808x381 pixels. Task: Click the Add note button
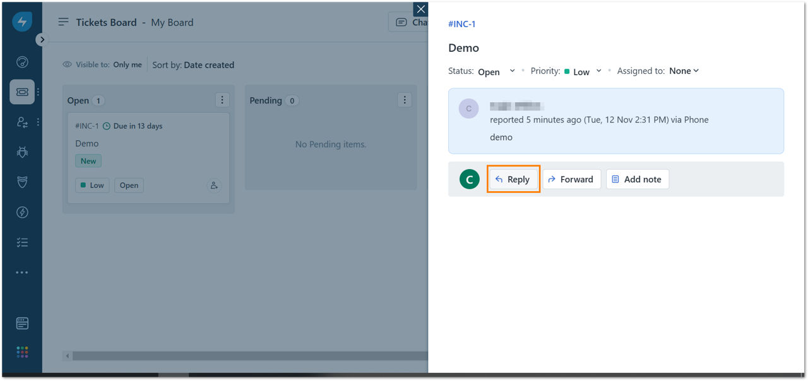coord(638,179)
